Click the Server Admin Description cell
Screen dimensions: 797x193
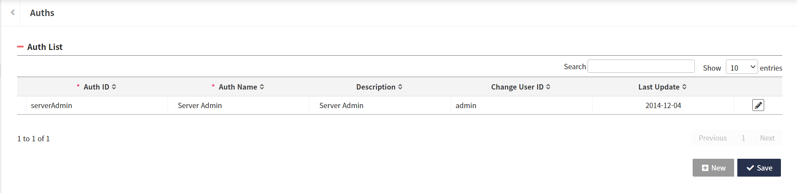(341, 106)
